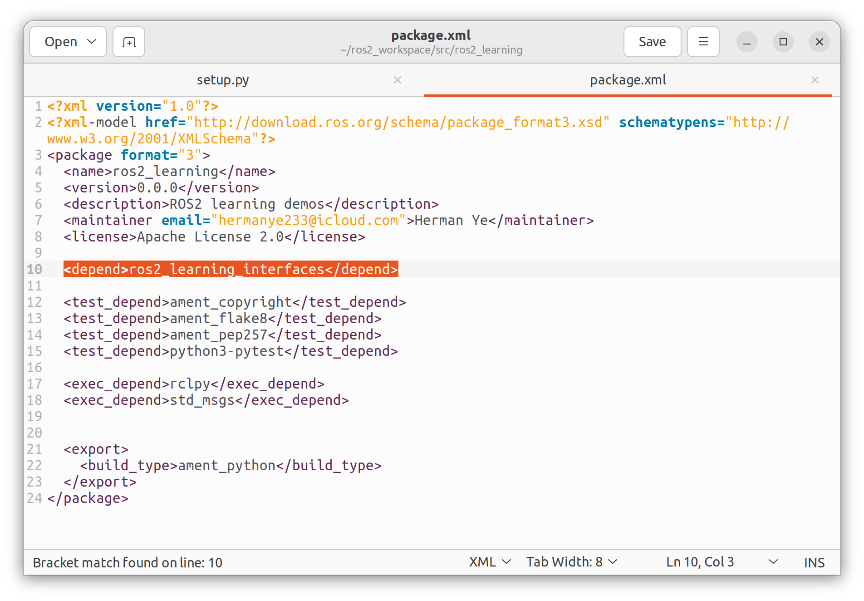Click the www.w3.org/2001/XMLSchema wrapped line
Viewport: 864px width, 601px height.
coord(161,138)
